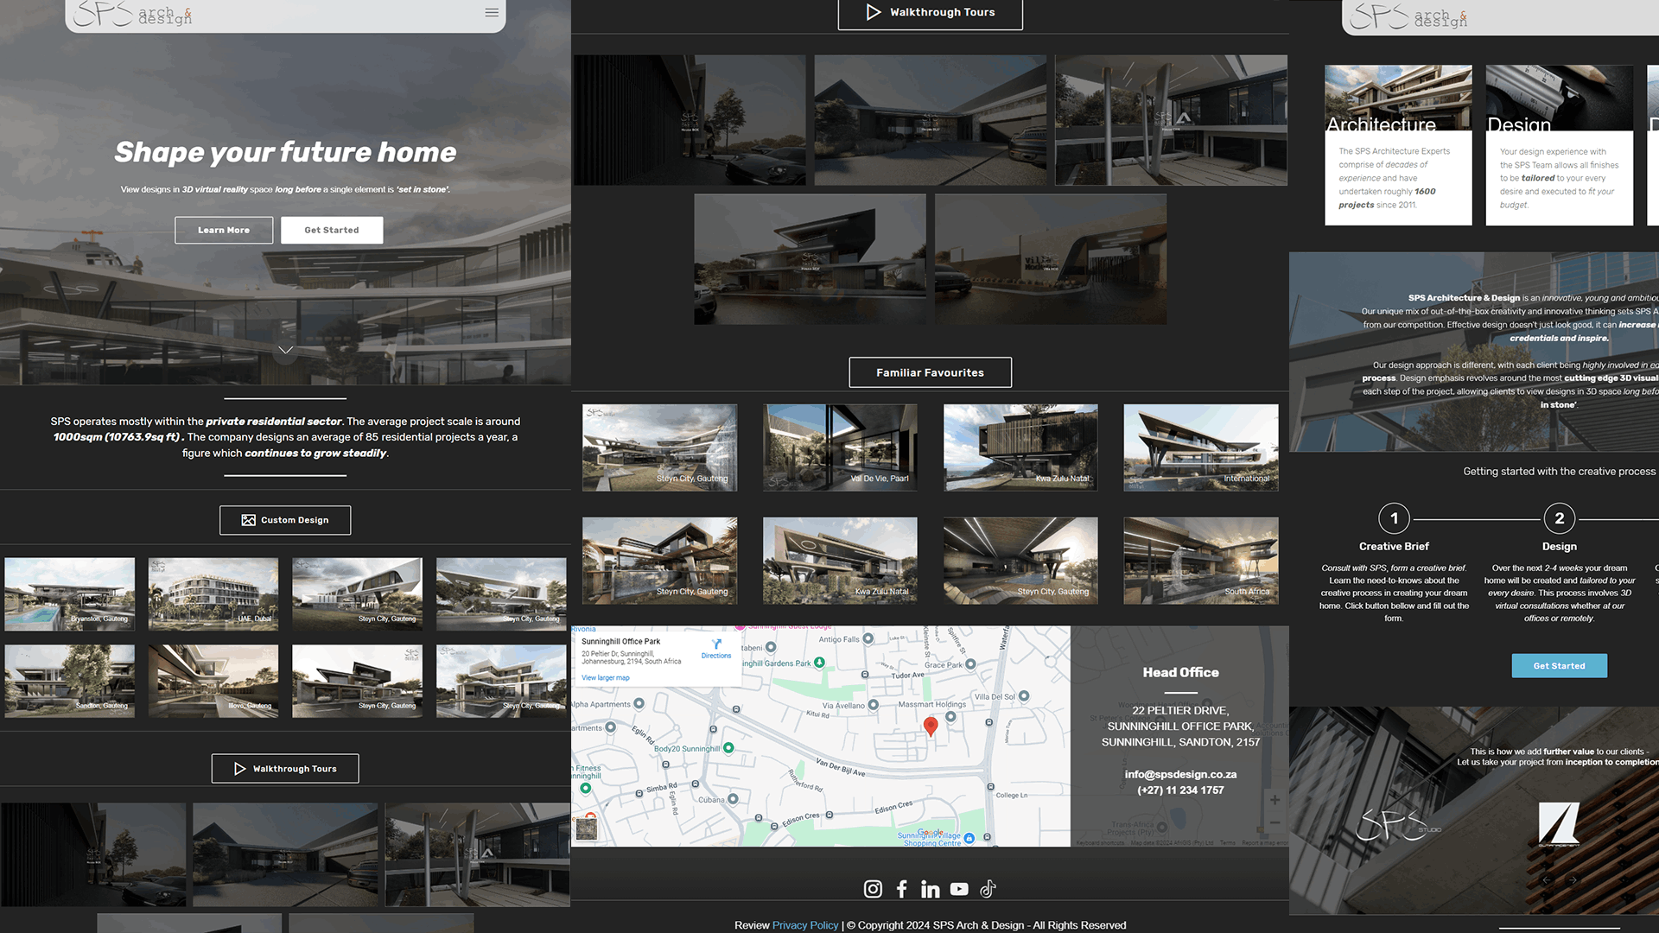1659x933 pixels.
Task: Click the red location pin on map
Action: [x=931, y=726]
